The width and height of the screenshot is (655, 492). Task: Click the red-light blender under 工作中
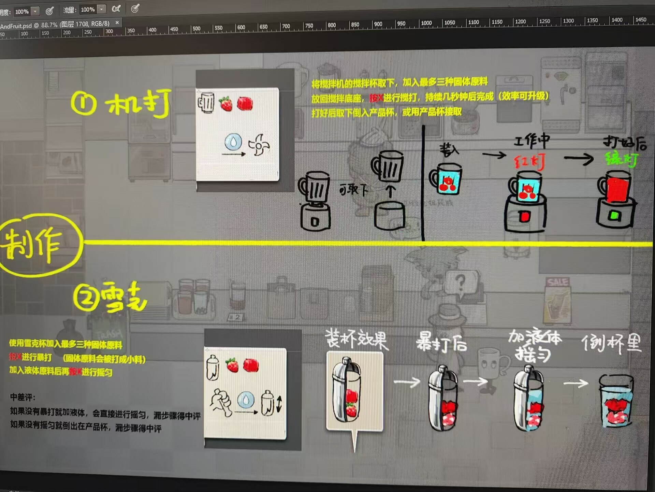click(x=525, y=201)
